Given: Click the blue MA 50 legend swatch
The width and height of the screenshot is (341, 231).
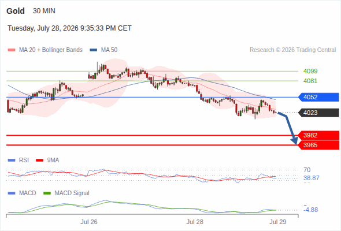Looking at the screenshot, I should point(94,50).
